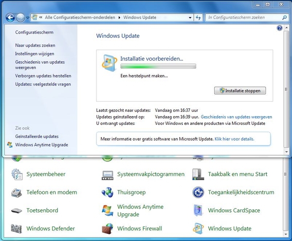This screenshot has height=241, width=292.
Task: Open 'Thuisgroep' label
Action: (131, 192)
